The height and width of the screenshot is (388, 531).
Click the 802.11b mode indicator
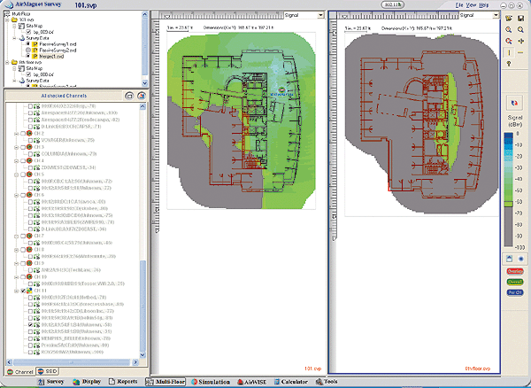pos(392,4)
